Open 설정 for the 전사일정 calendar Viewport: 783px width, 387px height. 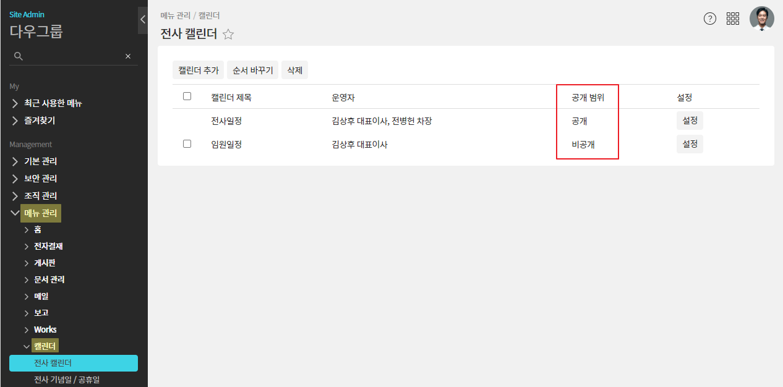[690, 121]
